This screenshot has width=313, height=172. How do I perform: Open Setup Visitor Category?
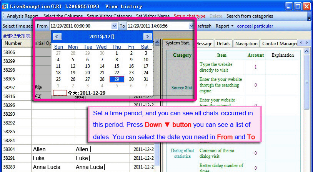[109, 16]
